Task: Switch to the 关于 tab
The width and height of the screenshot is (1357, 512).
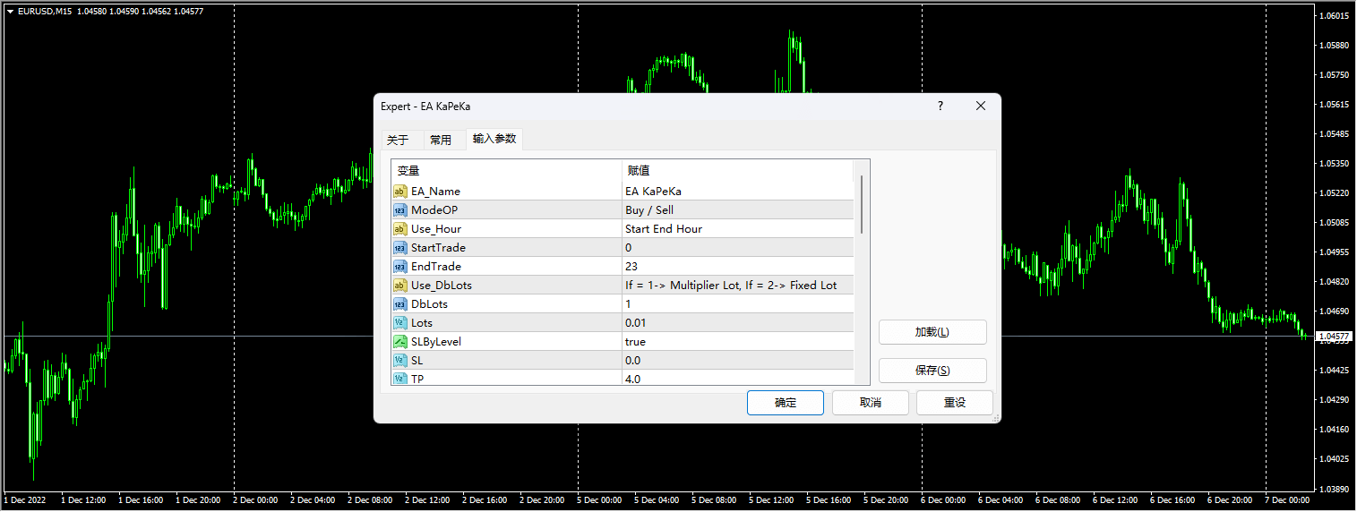Action: pos(397,140)
